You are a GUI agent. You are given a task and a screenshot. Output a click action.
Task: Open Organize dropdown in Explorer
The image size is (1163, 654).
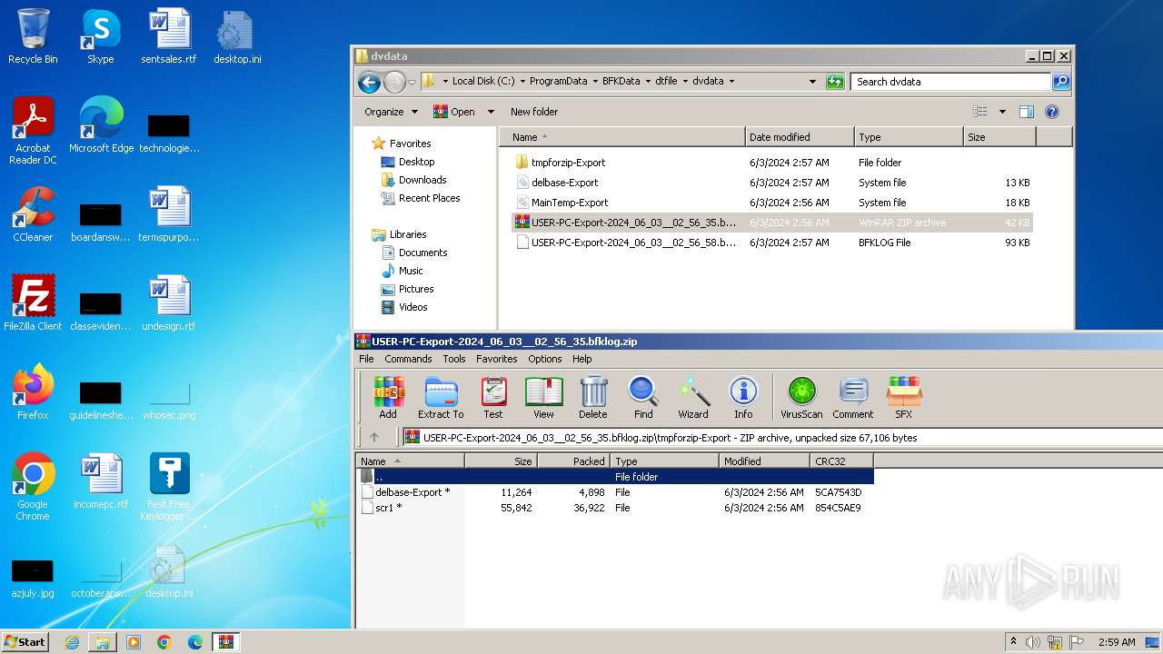(x=392, y=112)
